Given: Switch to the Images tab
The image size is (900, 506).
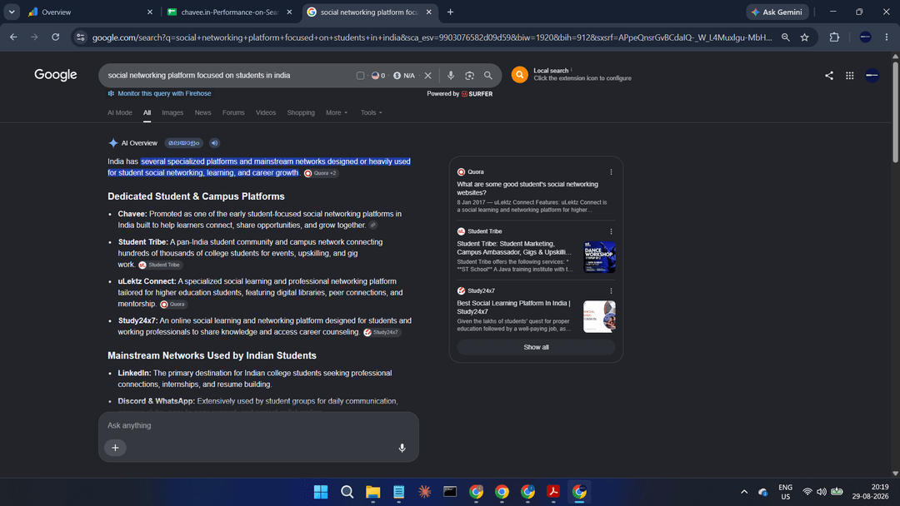Looking at the screenshot, I should [x=172, y=113].
